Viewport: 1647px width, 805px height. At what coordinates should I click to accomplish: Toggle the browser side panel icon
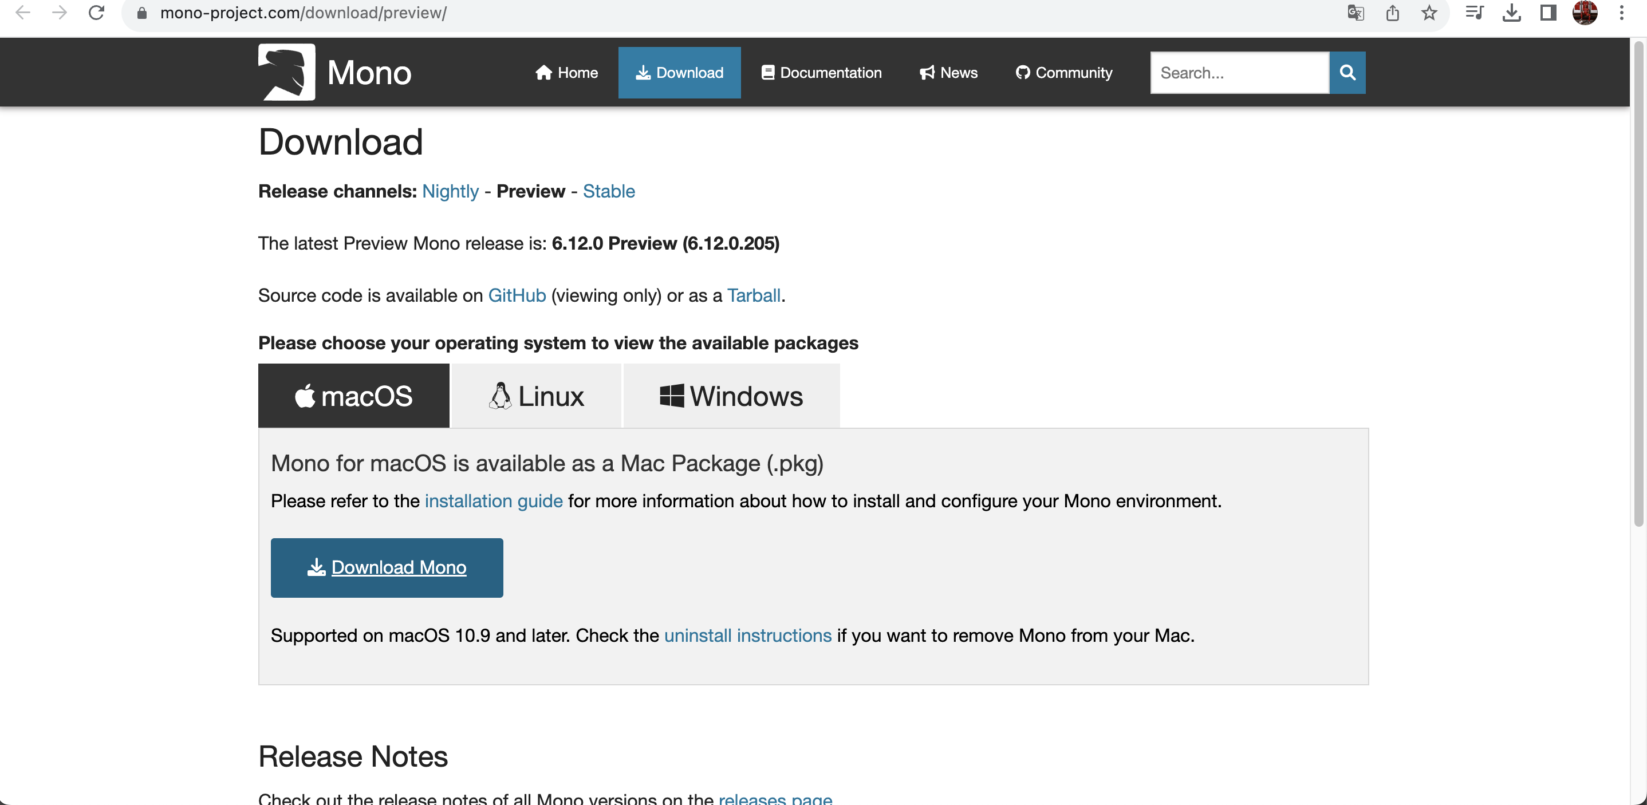[x=1548, y=13]
